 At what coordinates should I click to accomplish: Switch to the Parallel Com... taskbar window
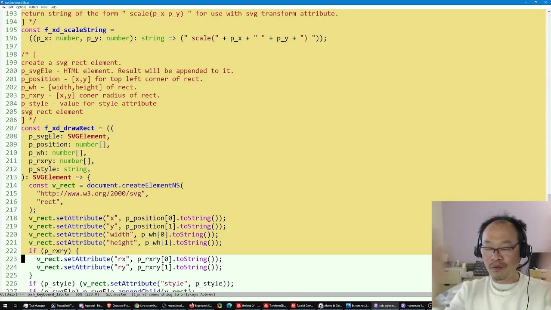point(303,306)
